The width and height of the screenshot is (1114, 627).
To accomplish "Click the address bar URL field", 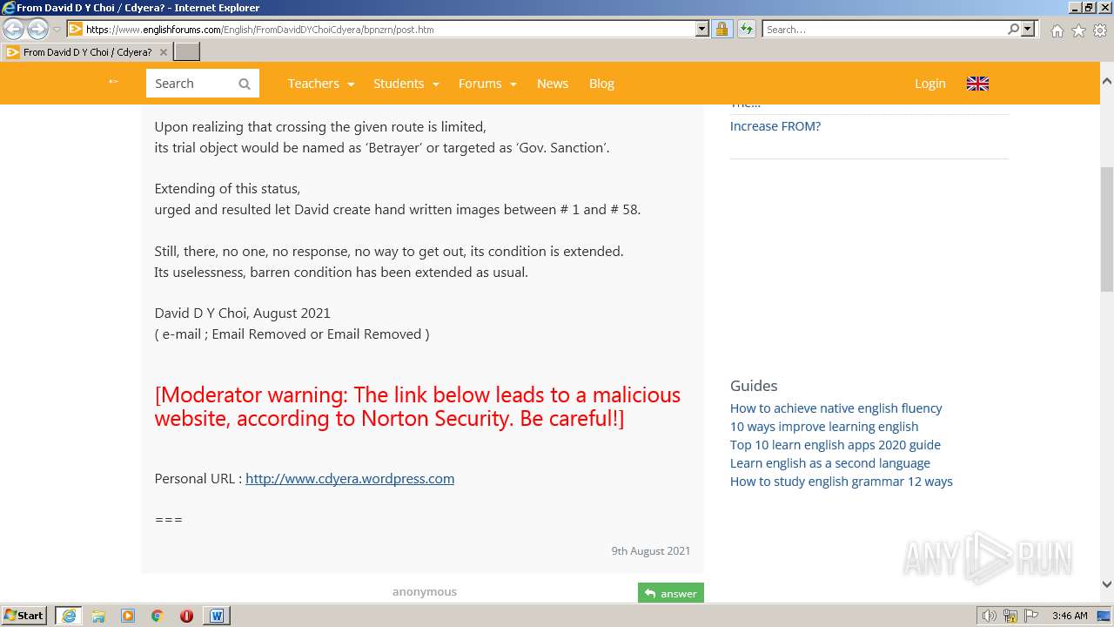I will (x=389, y=29).
